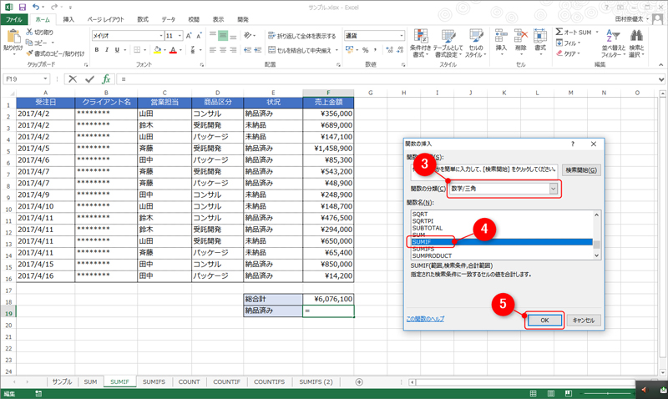
Task: Toggle right text alignment
Action: pyautogui.click(x=233, y=50)
